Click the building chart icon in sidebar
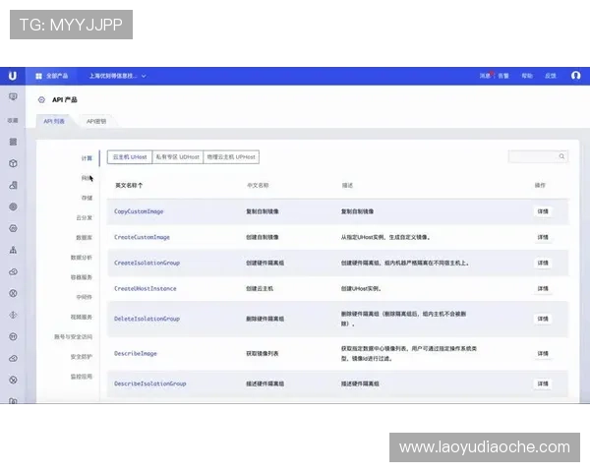Screen dimensions: 590x472 [x=13, y=185]
